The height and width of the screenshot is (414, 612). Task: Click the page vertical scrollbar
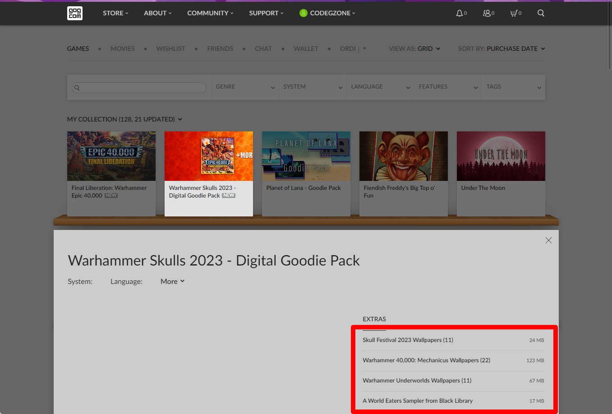609,36
